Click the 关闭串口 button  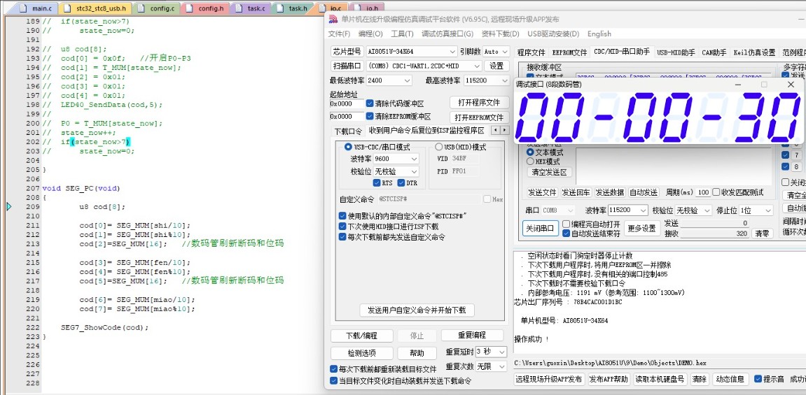point(540,229)
